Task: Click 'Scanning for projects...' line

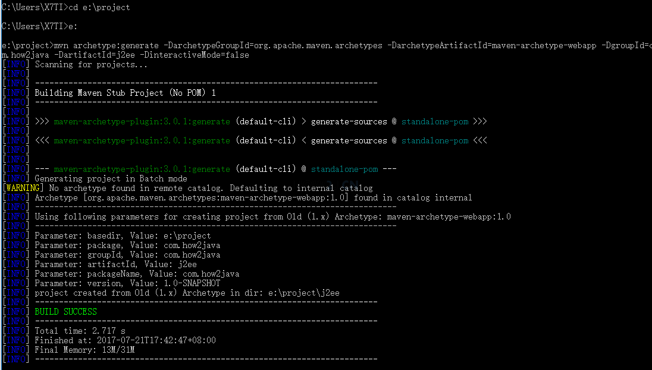Action: point(91,64)
